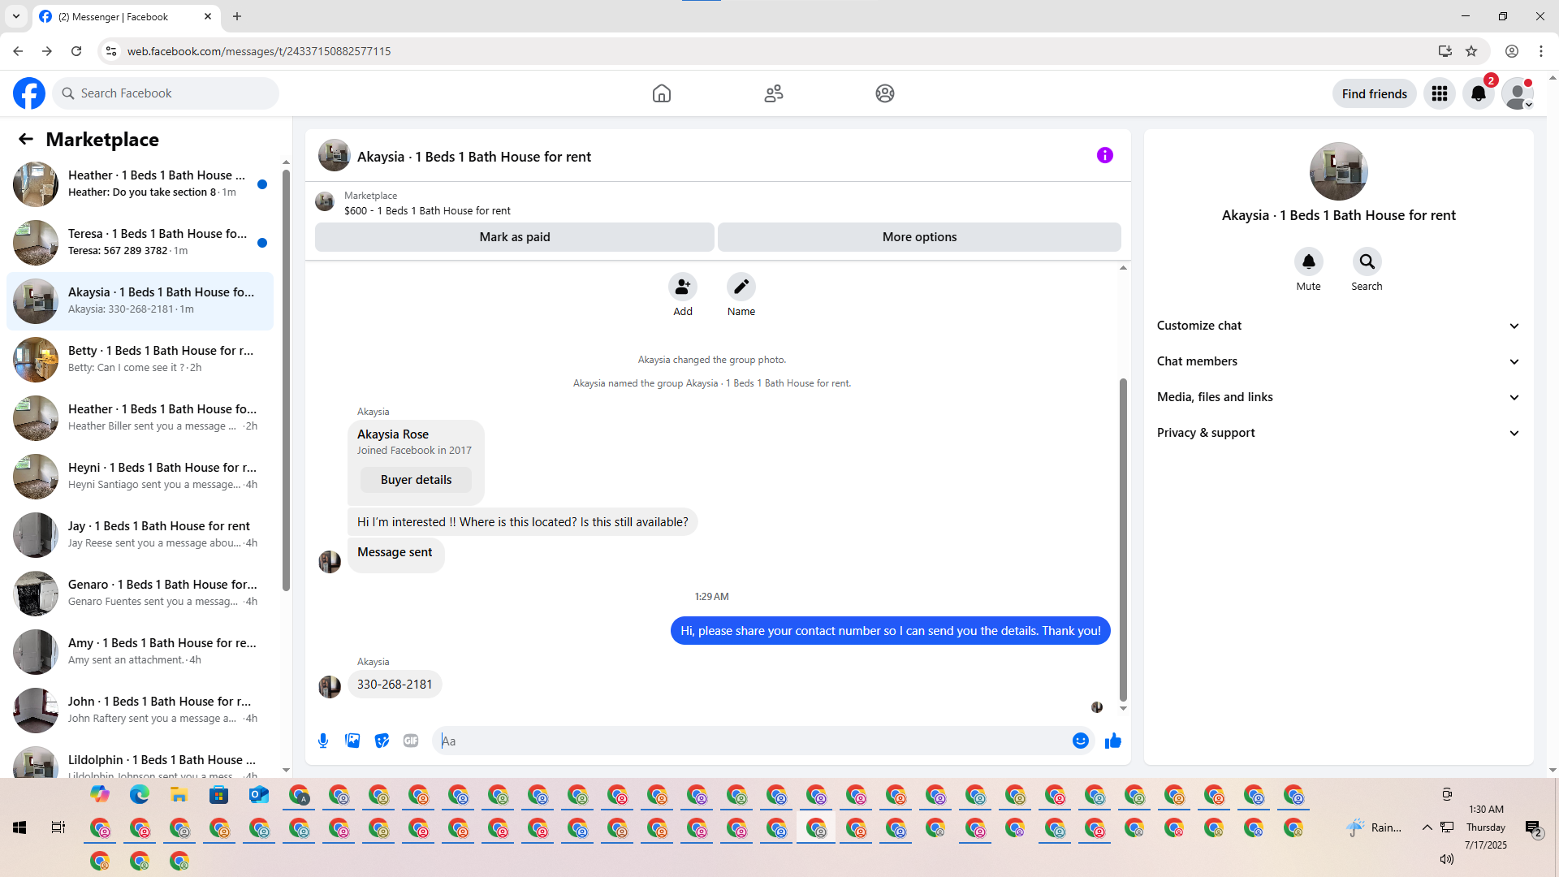This screenshot has height=877, width=1559.
Task: Click the conversation list scrollbar
Action: 286,380
